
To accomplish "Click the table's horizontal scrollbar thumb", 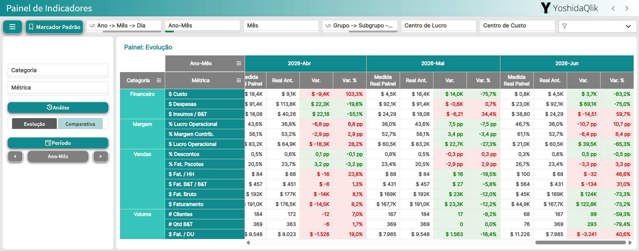I will (x=581, y=243).
